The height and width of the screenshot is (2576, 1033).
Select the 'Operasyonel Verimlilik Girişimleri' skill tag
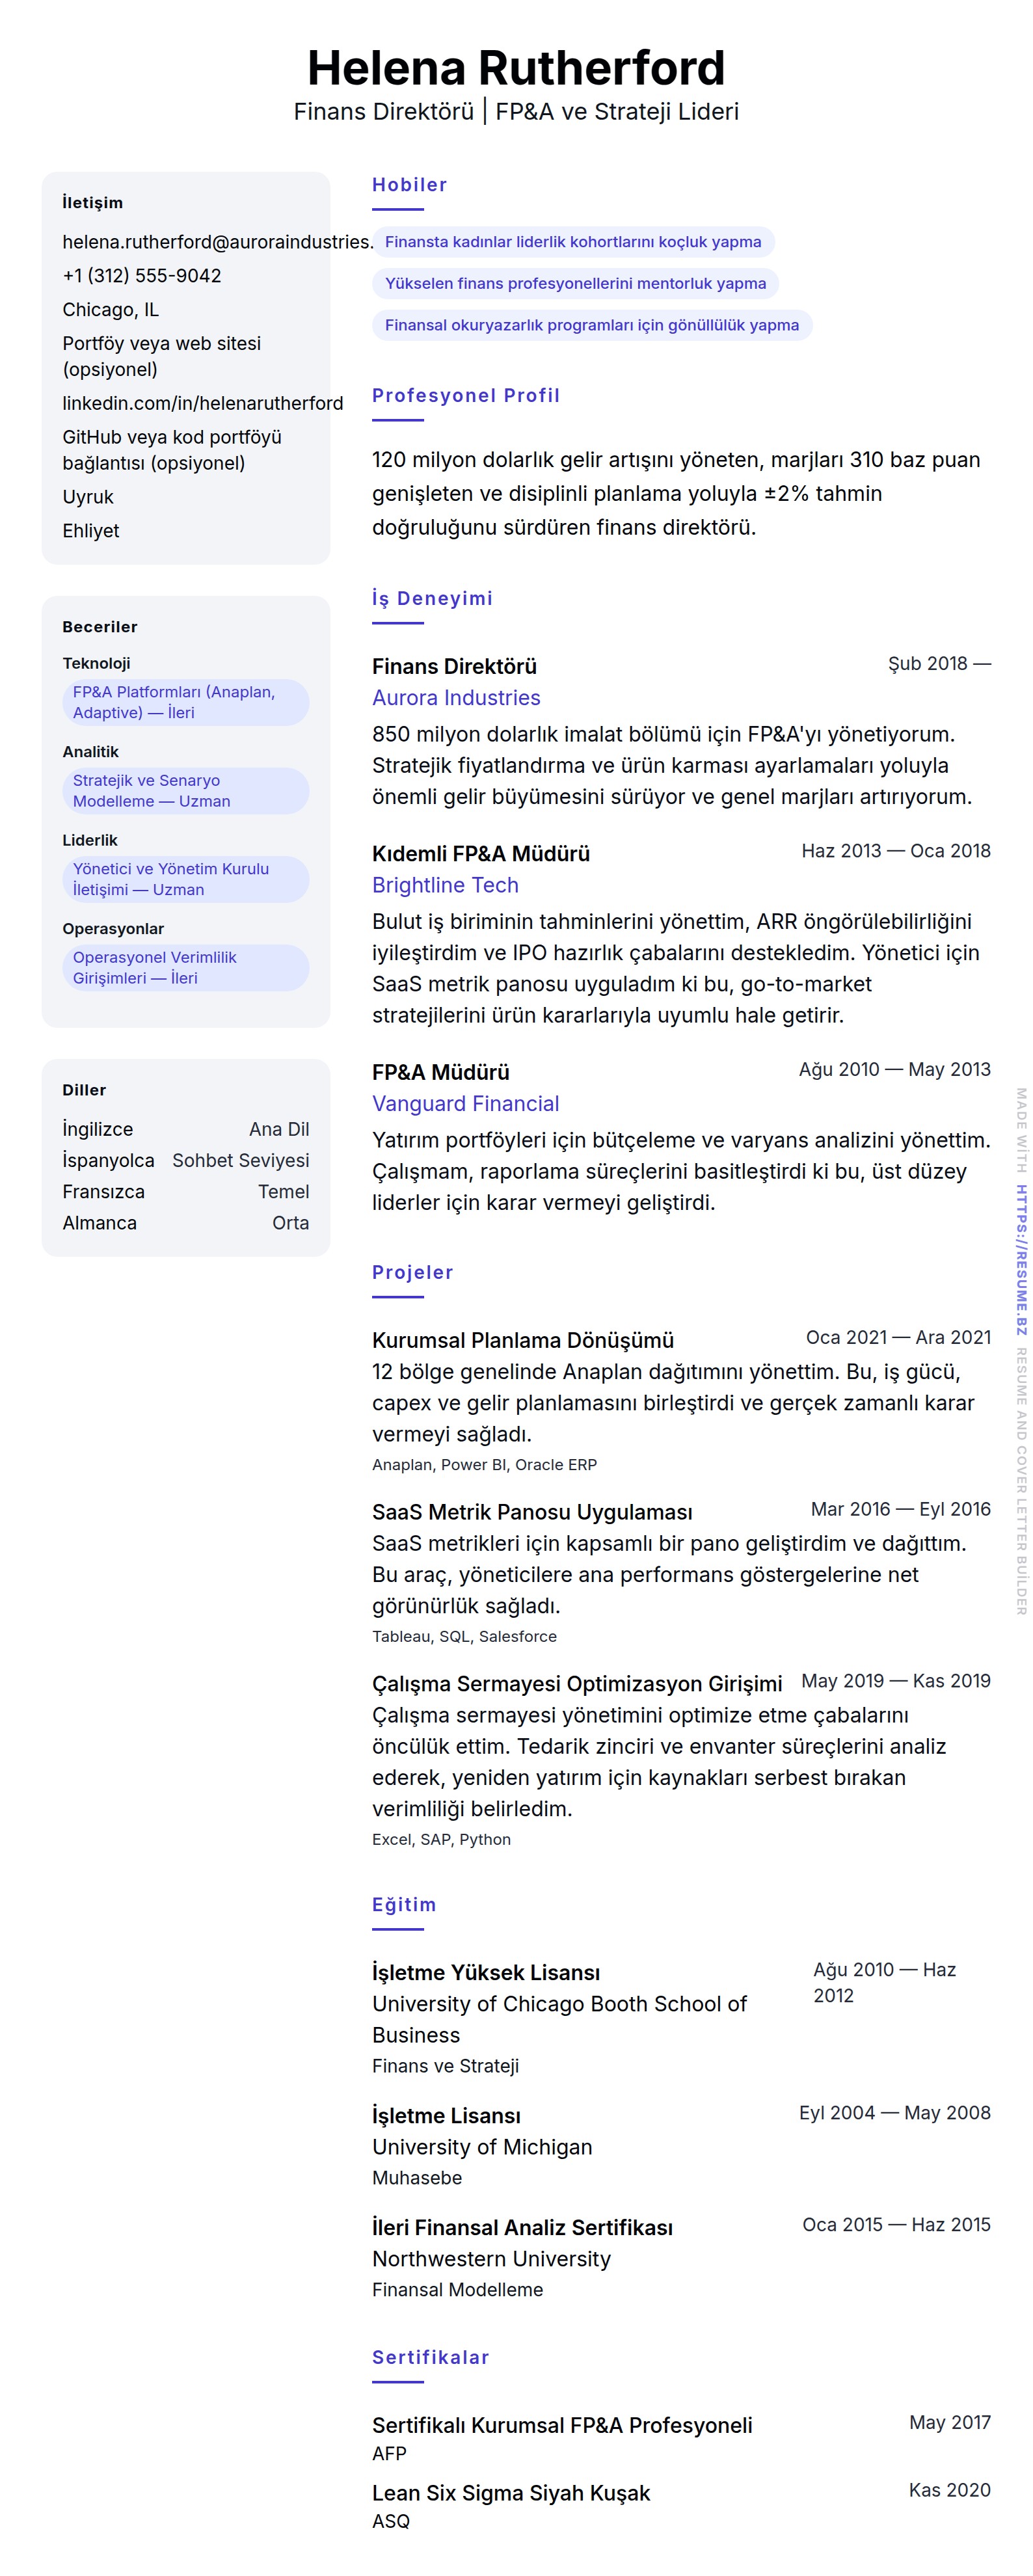coord(185,968)
